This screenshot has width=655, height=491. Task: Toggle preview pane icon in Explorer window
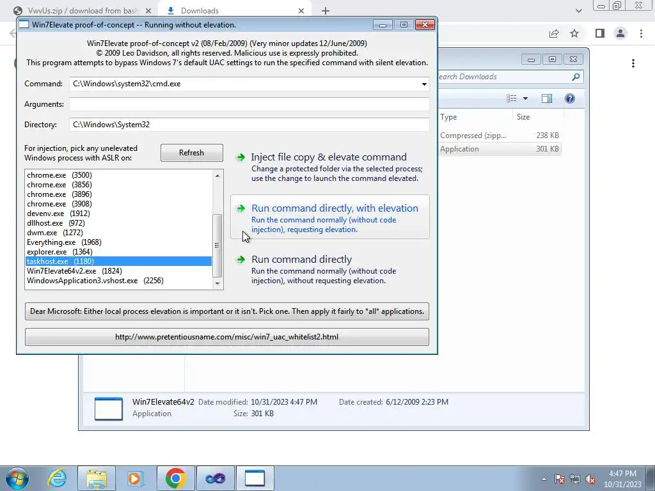pos(547,98)
